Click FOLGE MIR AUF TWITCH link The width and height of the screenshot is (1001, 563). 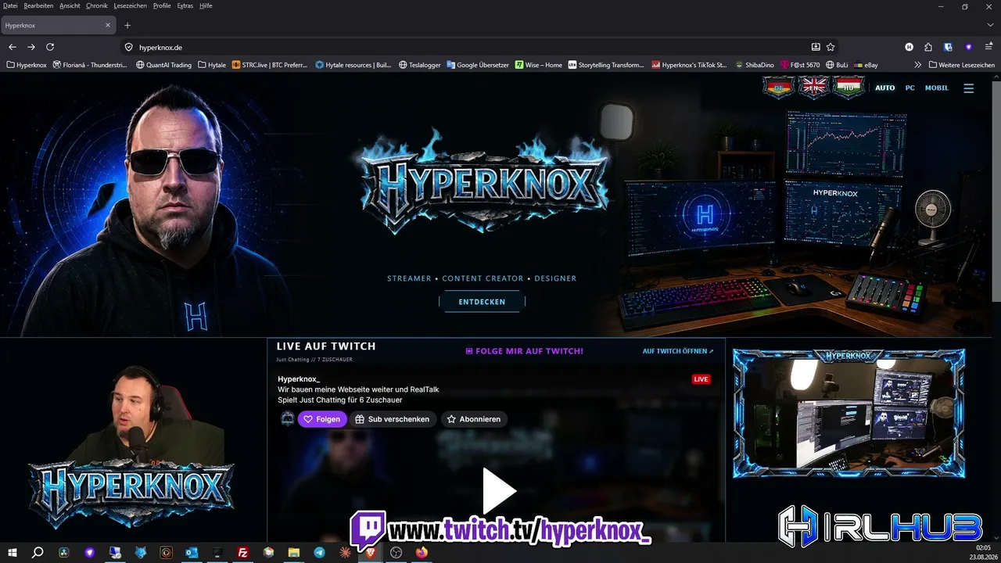pyautogui.click(x=524, y=351)
